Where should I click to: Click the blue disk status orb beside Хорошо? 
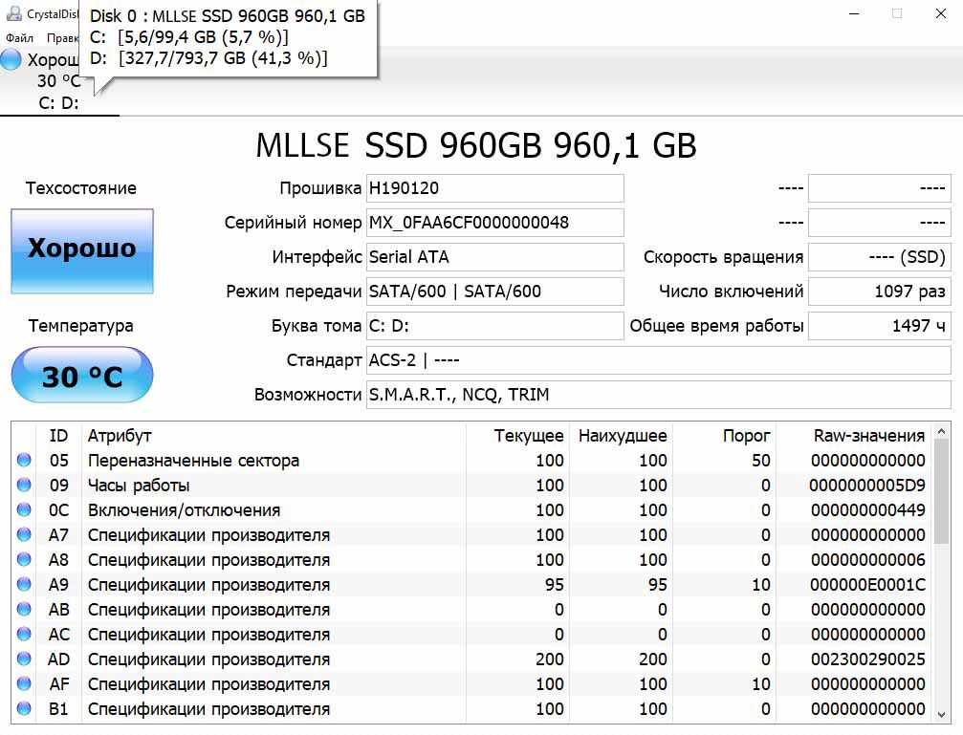pos(11,60)
